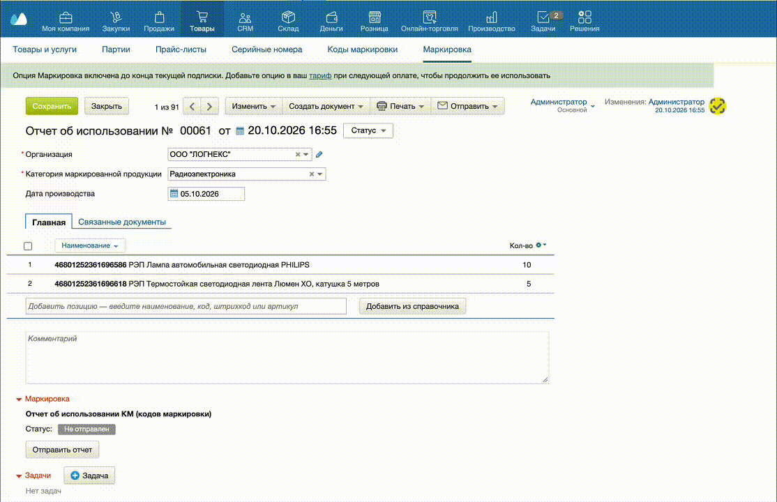Open the Серийные номера tab

pyautogui.click(x=266, y=50)
